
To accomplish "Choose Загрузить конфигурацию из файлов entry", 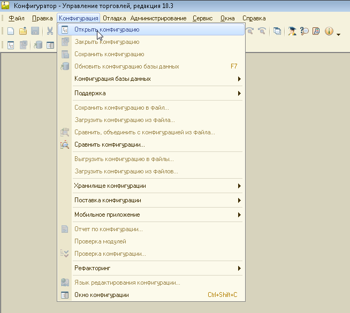I will click(x=151, y=171).
